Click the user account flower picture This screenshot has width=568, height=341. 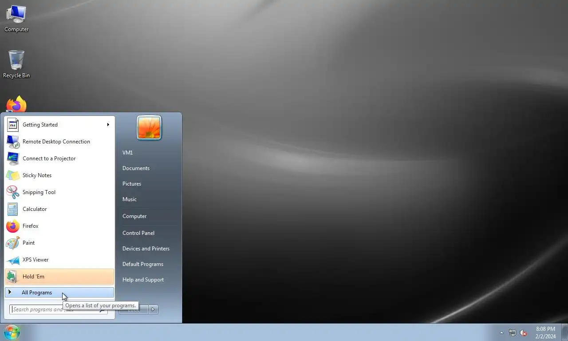149,127
